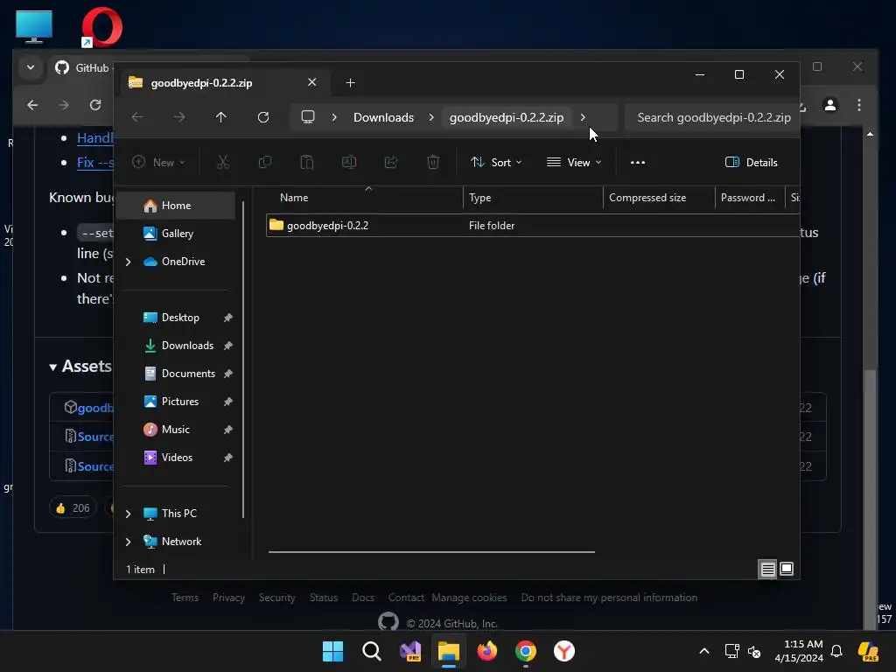Go forward in File Explorer navigation

tap(179, 117)
